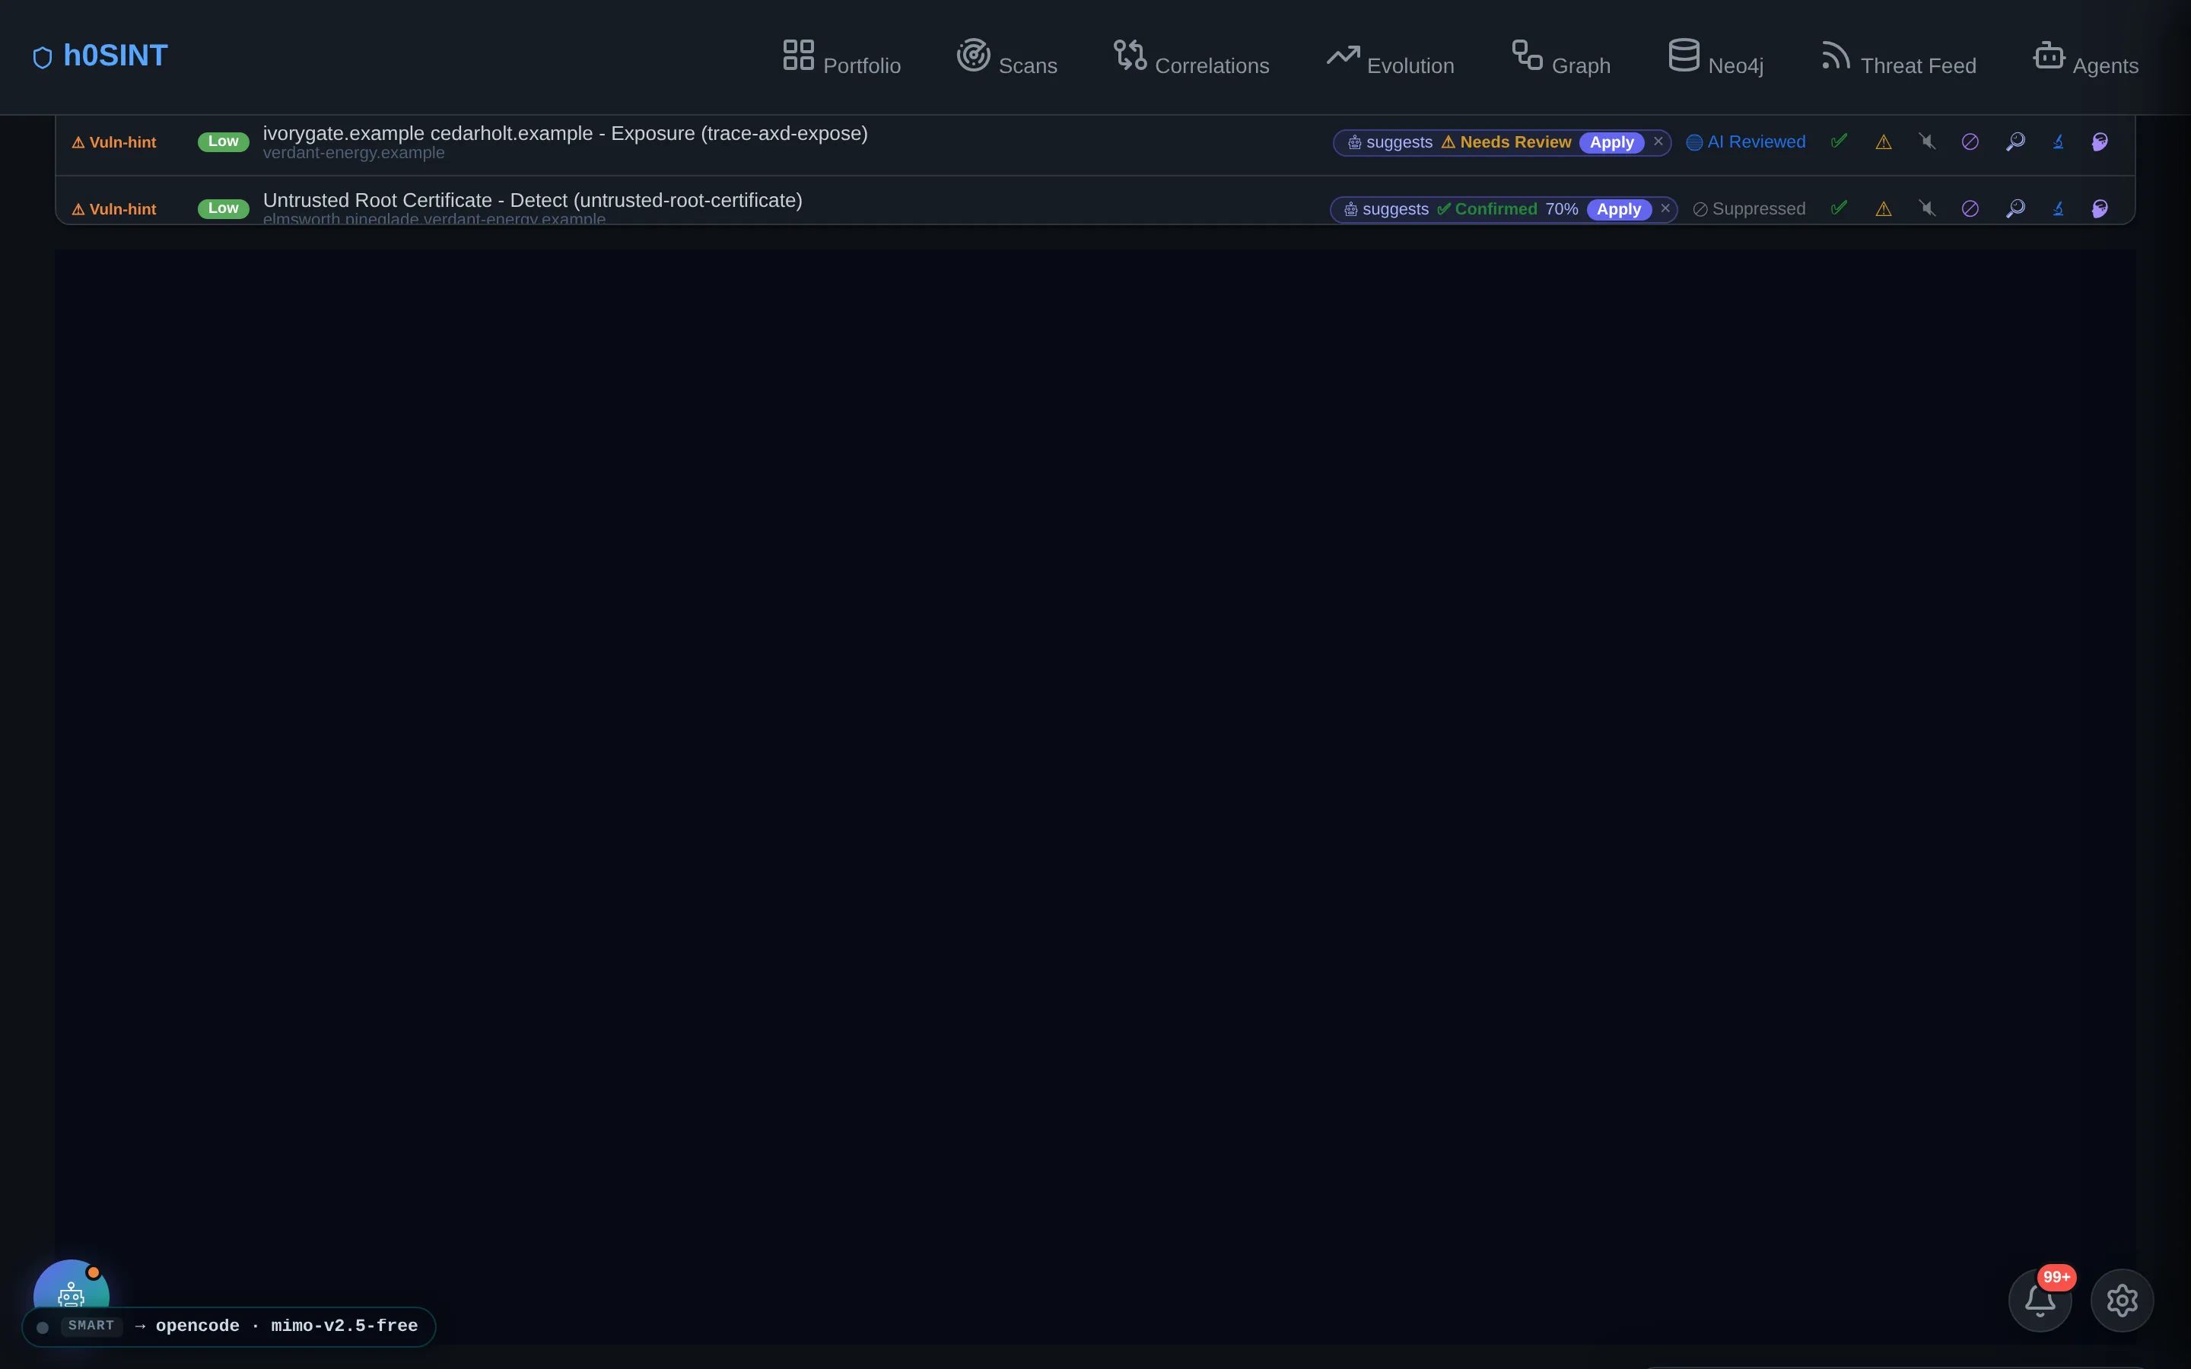Open the AI assistant robot bubble

tap(72, 1285)
